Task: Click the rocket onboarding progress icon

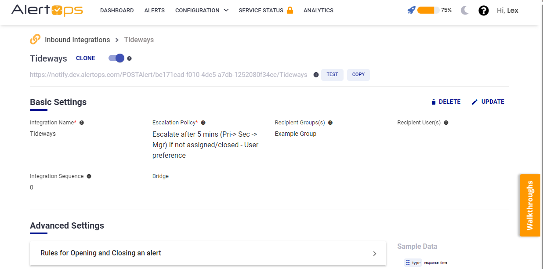Action: [411, 10]
